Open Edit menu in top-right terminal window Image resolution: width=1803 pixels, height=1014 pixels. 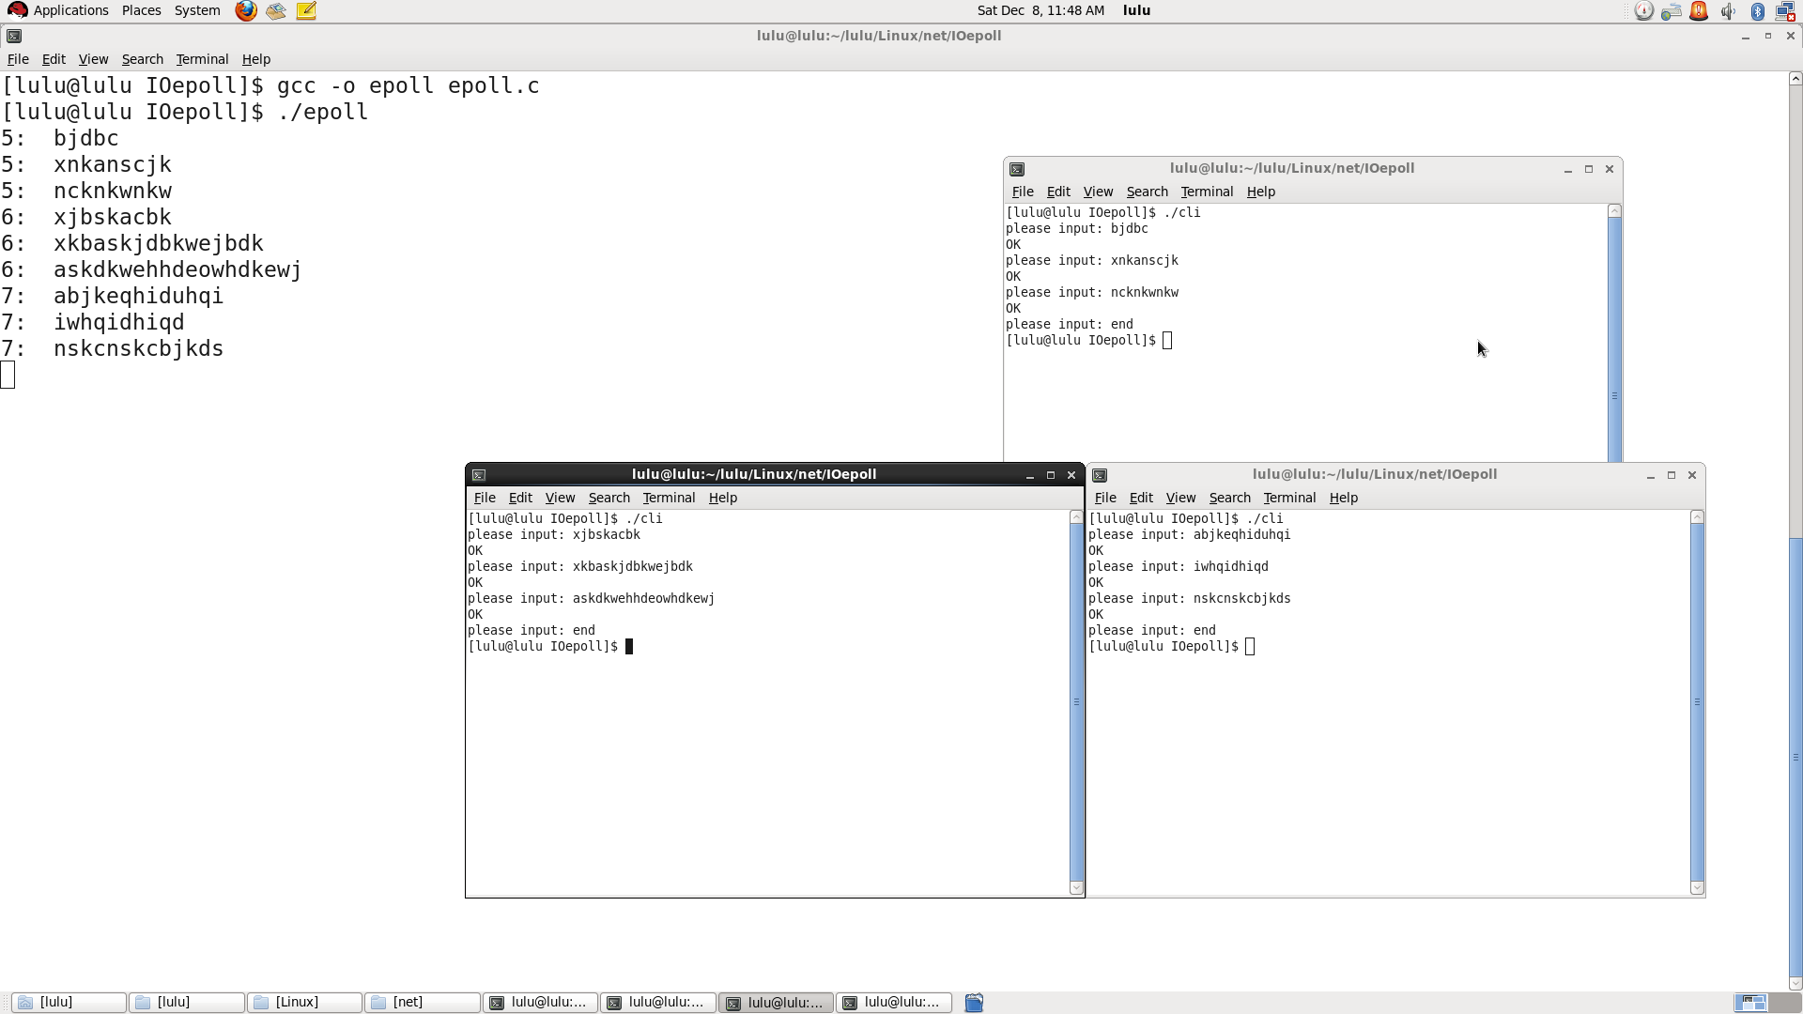coord(1058,192)
